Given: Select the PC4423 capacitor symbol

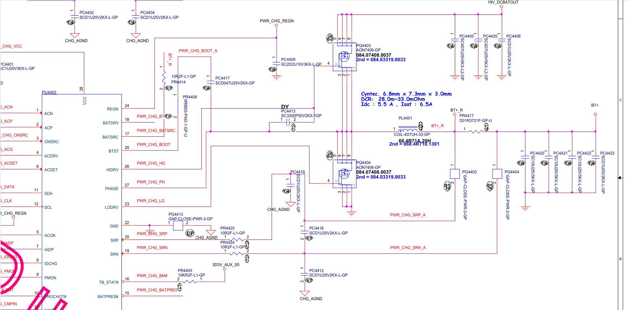Looking at the screenshot, I should coord(595,157).
